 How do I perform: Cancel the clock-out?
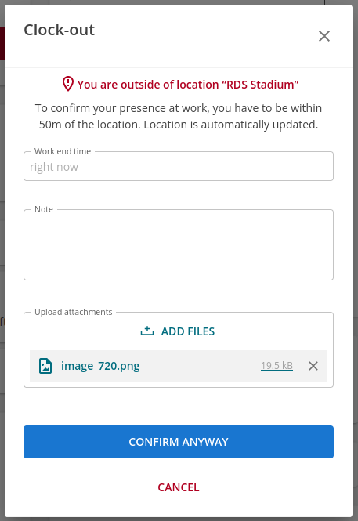tap(179, 487)
